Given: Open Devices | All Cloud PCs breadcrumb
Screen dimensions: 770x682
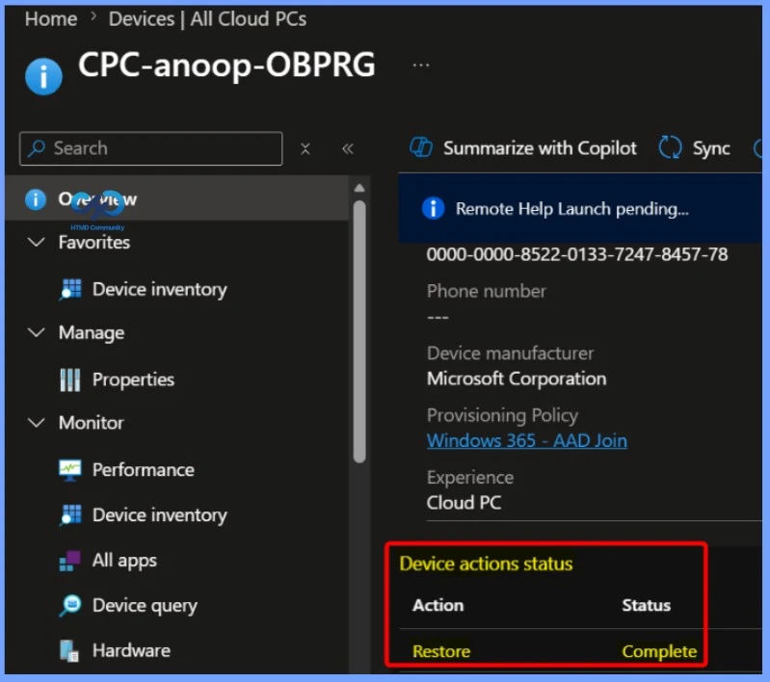Looking at the screenshot, I should (x=207, y=19).
